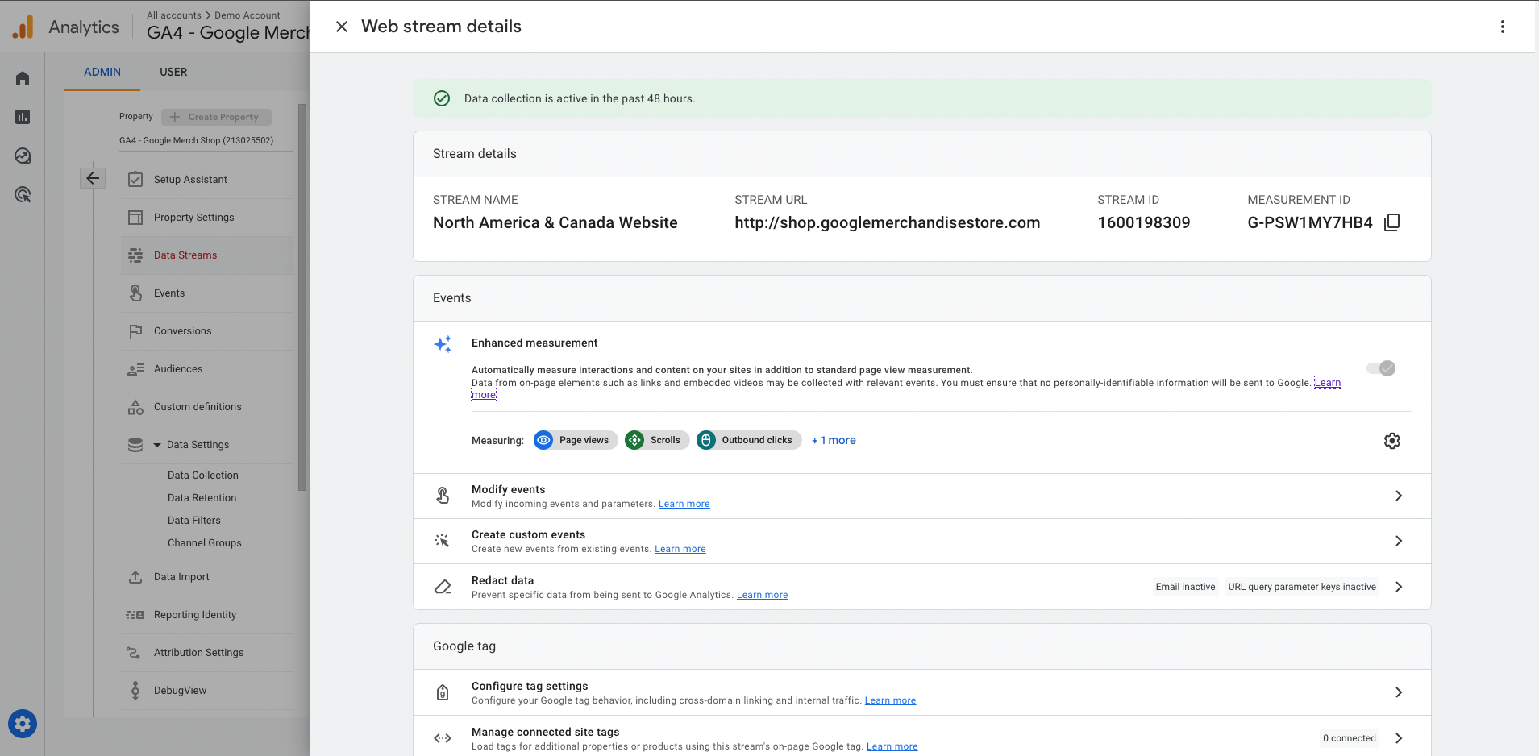Click '+ 1 more' measuring link

[x=834, y=440]
